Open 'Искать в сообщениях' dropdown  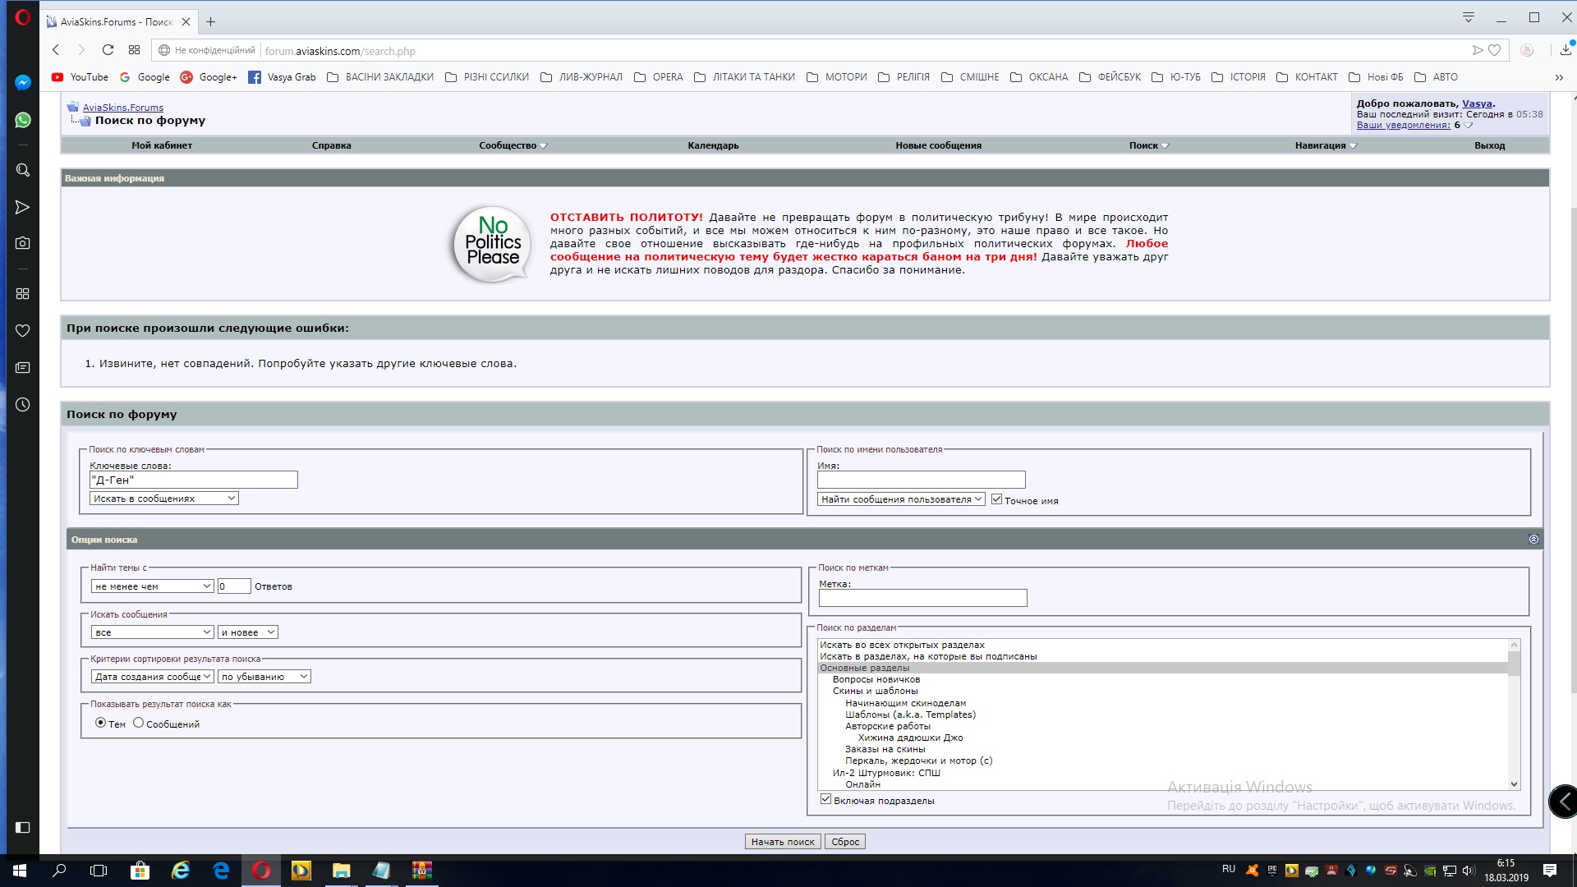(x=163, y=499)
